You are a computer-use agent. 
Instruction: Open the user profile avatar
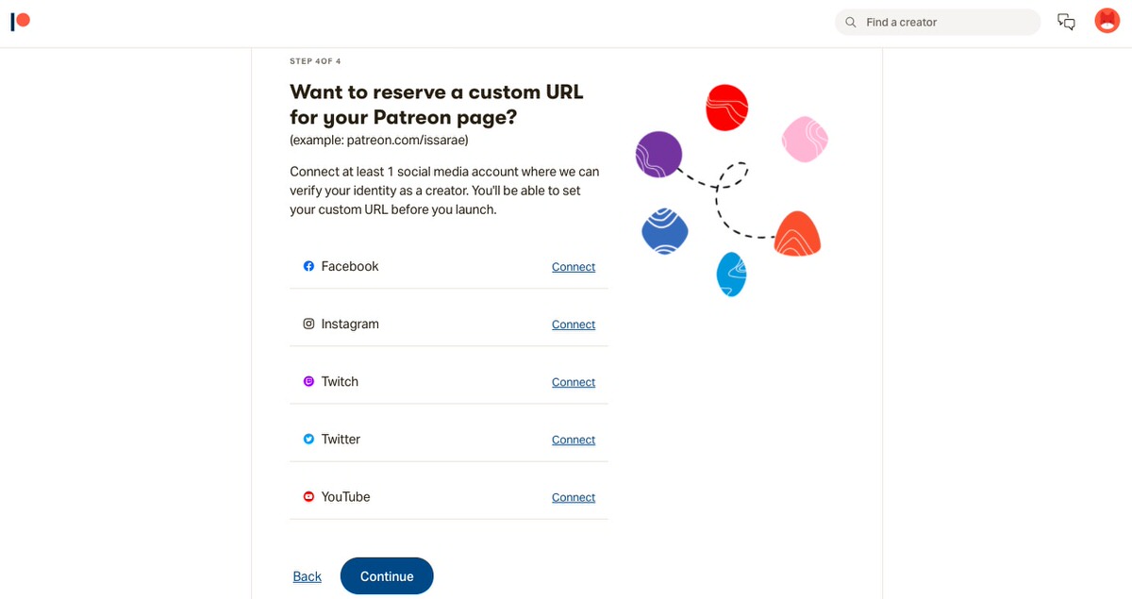coord(1107,21)
